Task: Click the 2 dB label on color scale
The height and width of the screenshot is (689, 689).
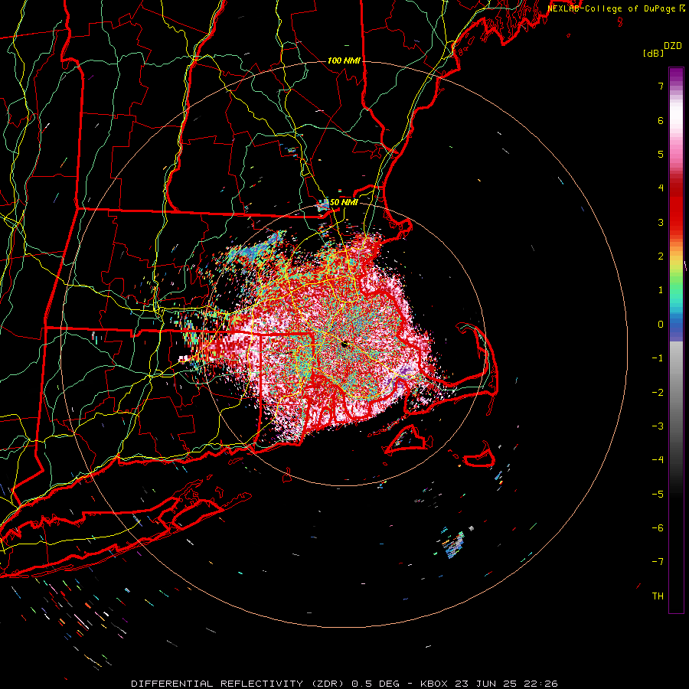Action: click(661, 256)
